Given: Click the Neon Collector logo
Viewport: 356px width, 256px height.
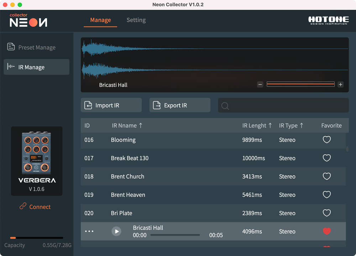Looking at the screenshot, I should [28, 21].
